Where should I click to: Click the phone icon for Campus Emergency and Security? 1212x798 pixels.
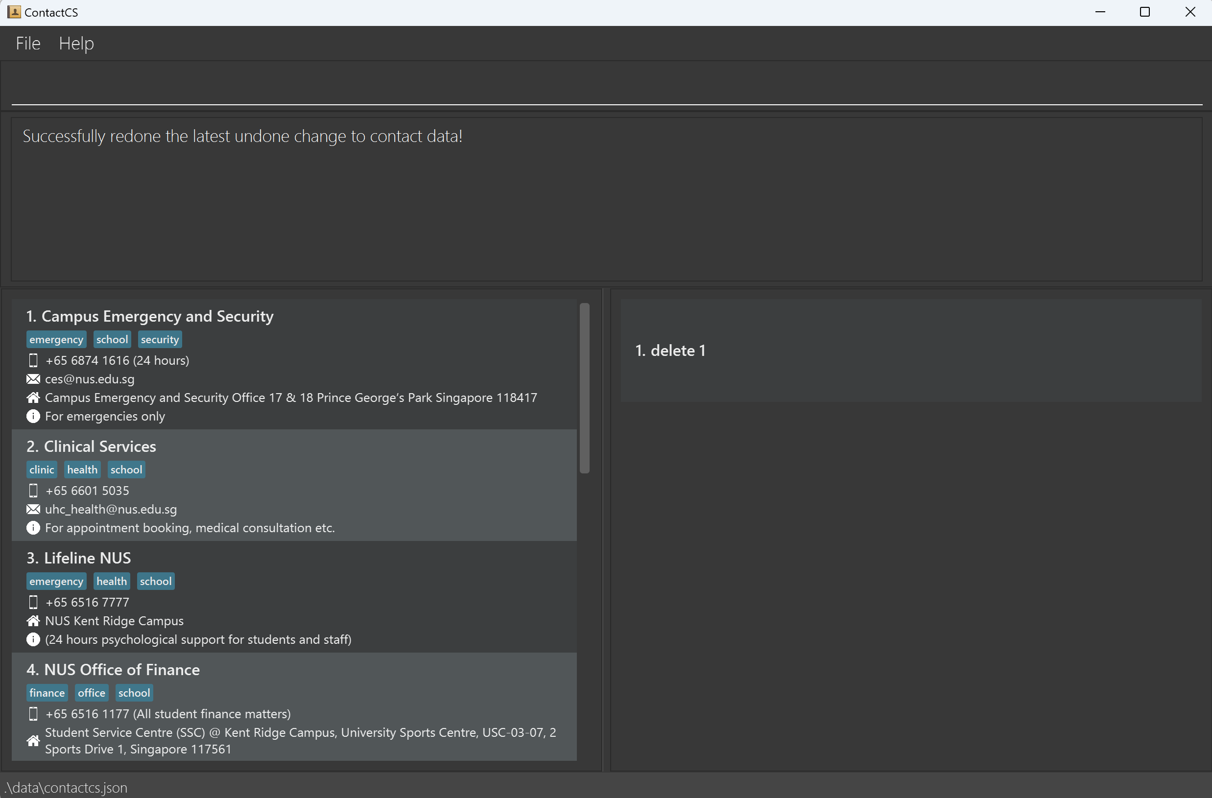[33, 360]
